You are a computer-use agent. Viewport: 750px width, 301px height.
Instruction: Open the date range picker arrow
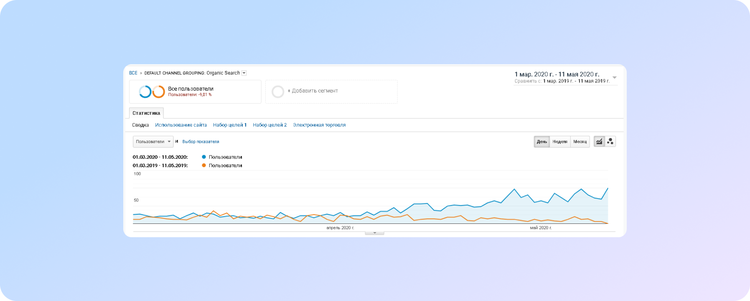pos(615,78)
